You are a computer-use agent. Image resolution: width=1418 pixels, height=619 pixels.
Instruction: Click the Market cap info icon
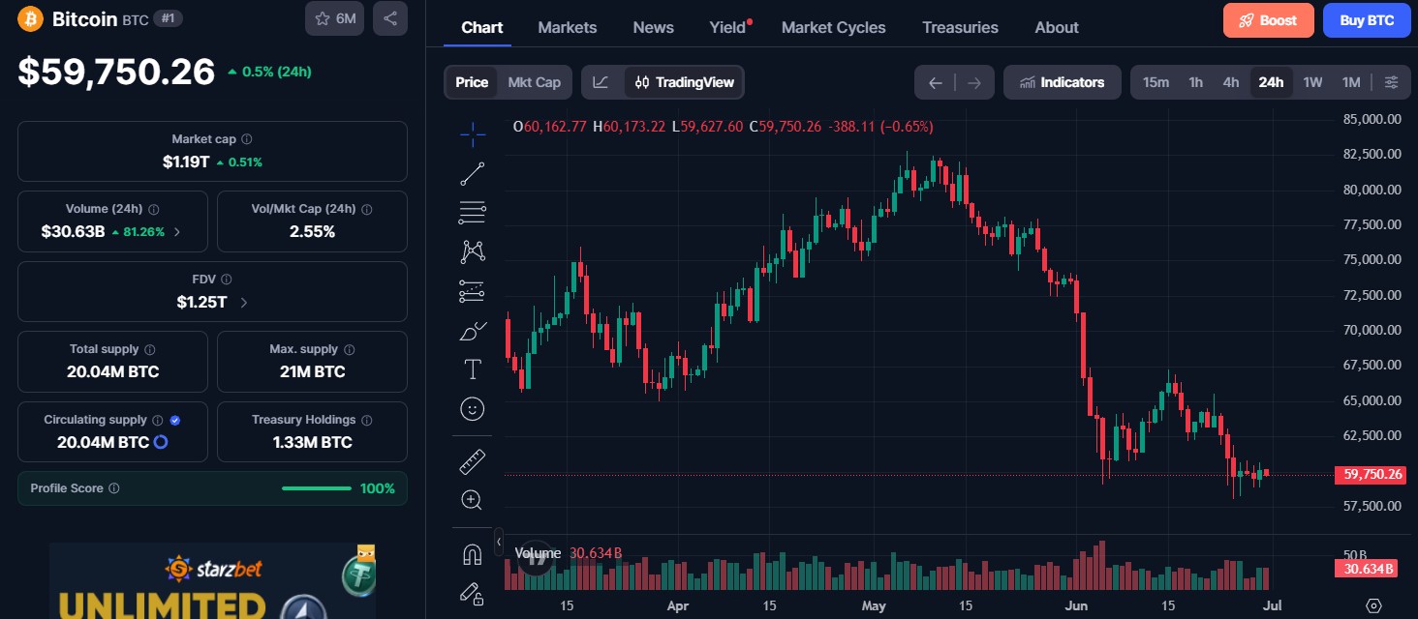[x=247, y=139]
